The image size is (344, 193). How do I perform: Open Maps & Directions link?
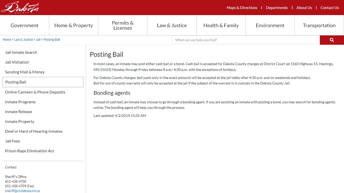pyautogui.click(x=242, y=8)
